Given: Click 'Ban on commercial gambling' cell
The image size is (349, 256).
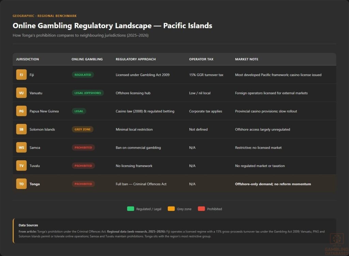Looking at the screenshot, I should 138,148.
